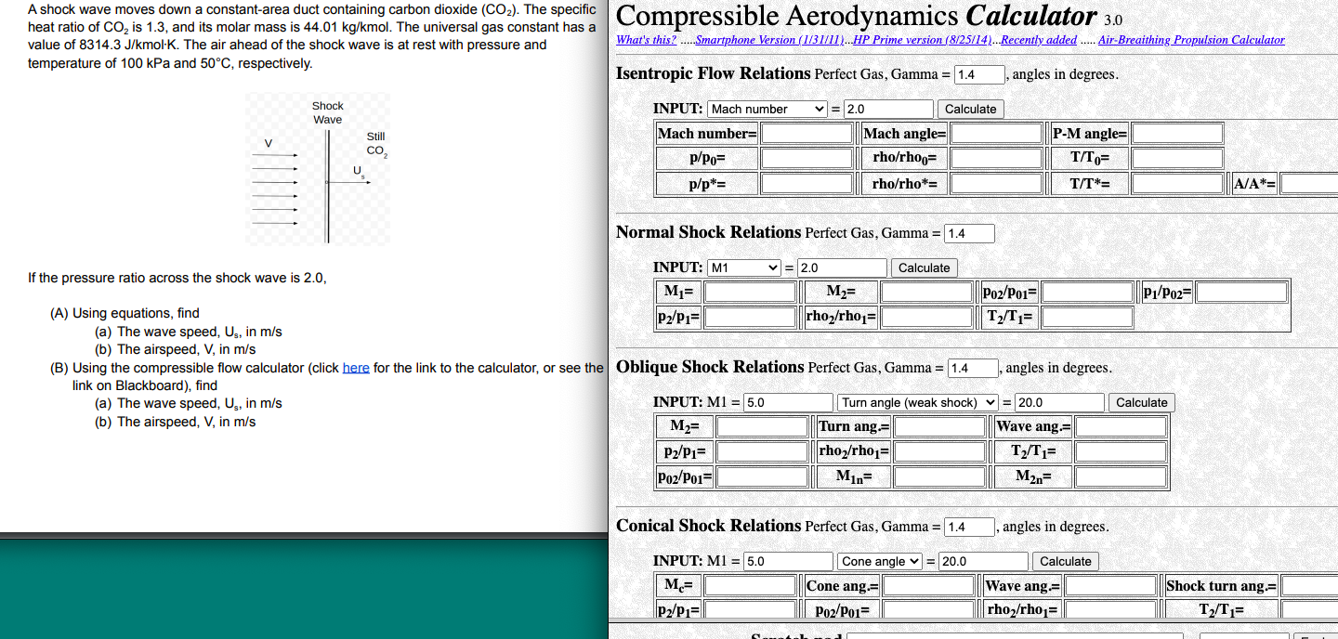Click p/p0 output field
The width and height of the screenshot is (1338, 639).
[x=807, y=159]
